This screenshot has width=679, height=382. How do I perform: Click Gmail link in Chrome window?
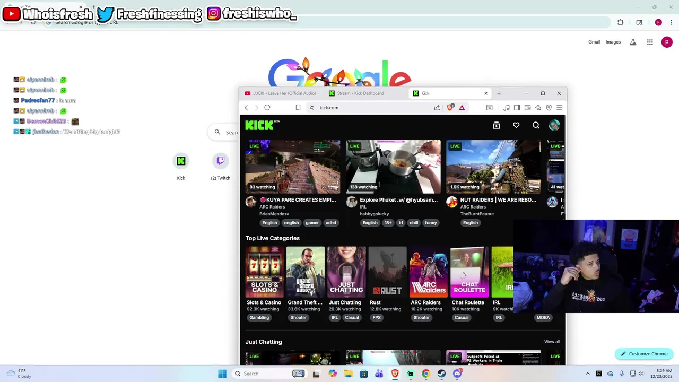[x=594, y=42]
